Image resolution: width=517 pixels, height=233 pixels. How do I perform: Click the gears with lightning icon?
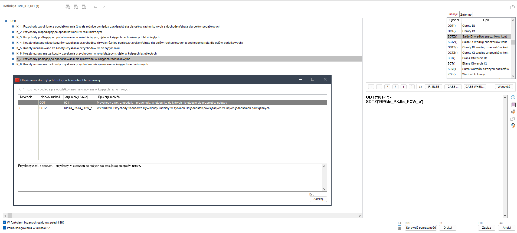tap(513, 112)
